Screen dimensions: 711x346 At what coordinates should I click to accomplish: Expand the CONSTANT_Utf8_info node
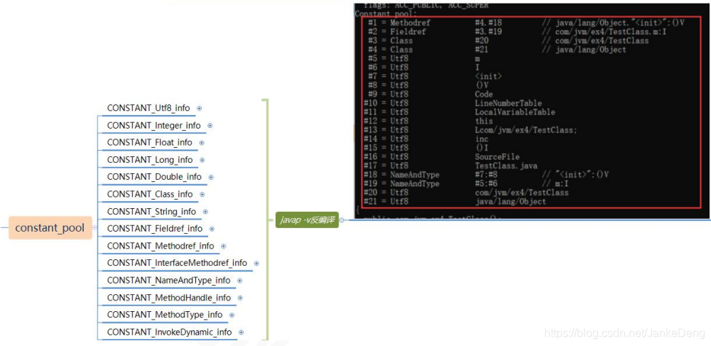(x=199, y=109)
